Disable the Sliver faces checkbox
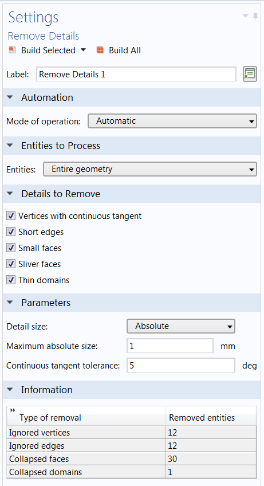264x486 pixels. 11,264
